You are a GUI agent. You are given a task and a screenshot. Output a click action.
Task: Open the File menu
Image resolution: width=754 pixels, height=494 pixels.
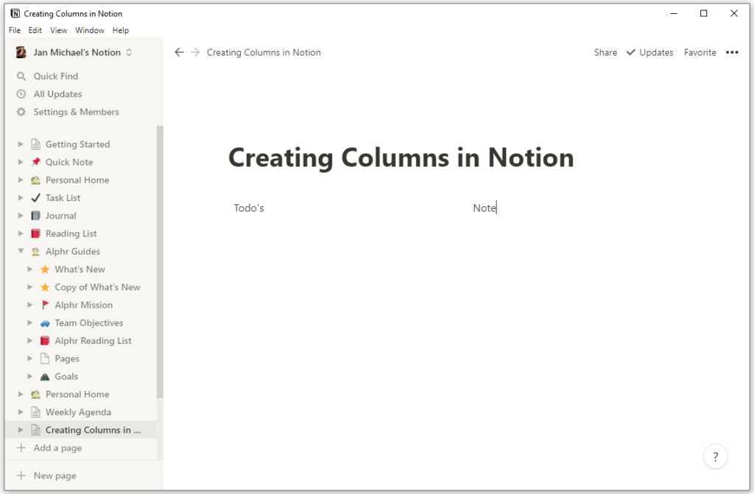click(14, 30)
